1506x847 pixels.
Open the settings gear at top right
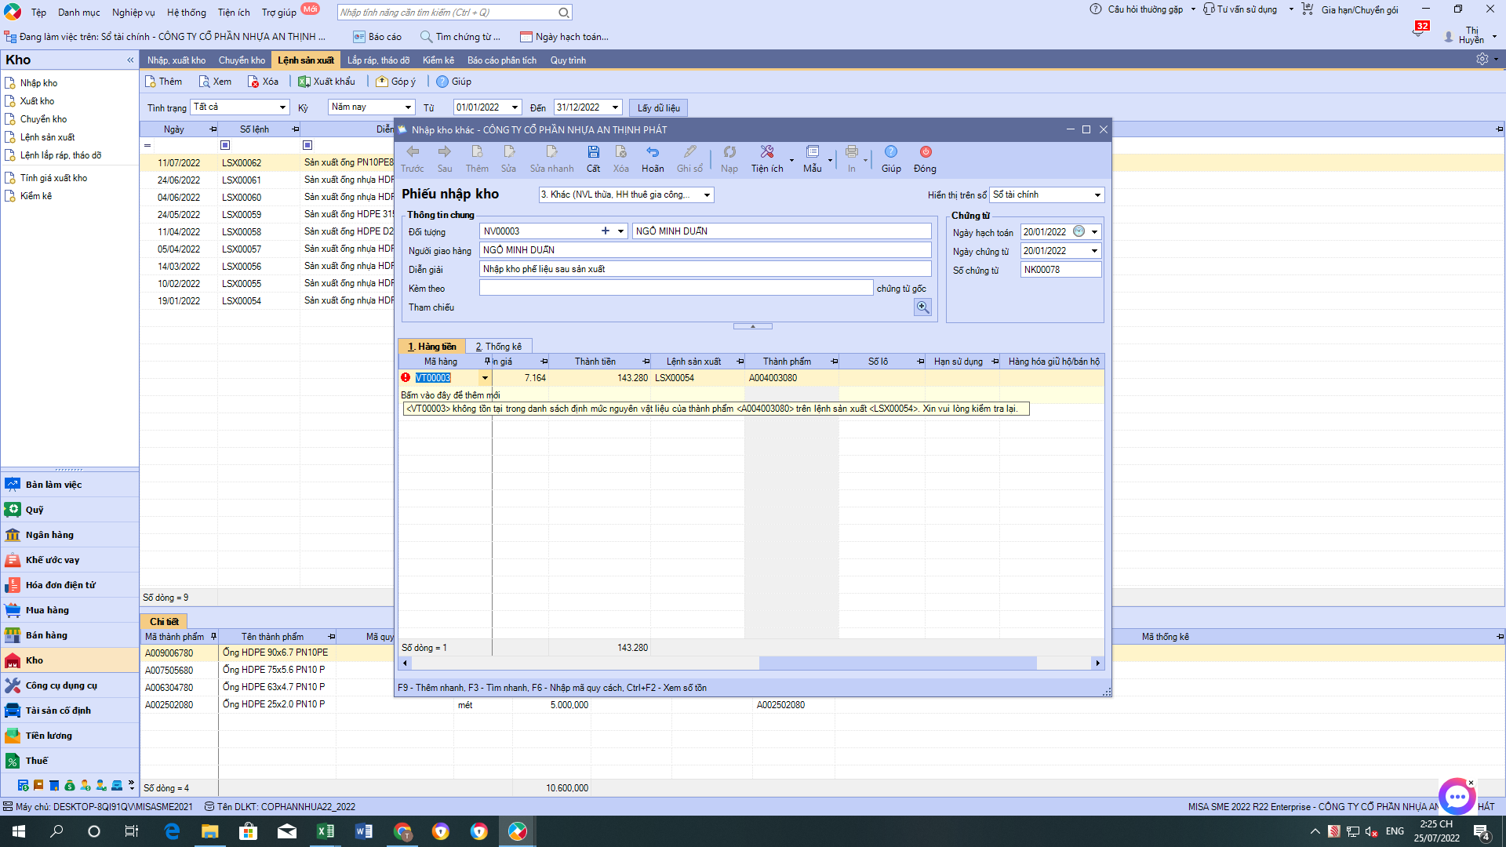(x=1482, y=60)
